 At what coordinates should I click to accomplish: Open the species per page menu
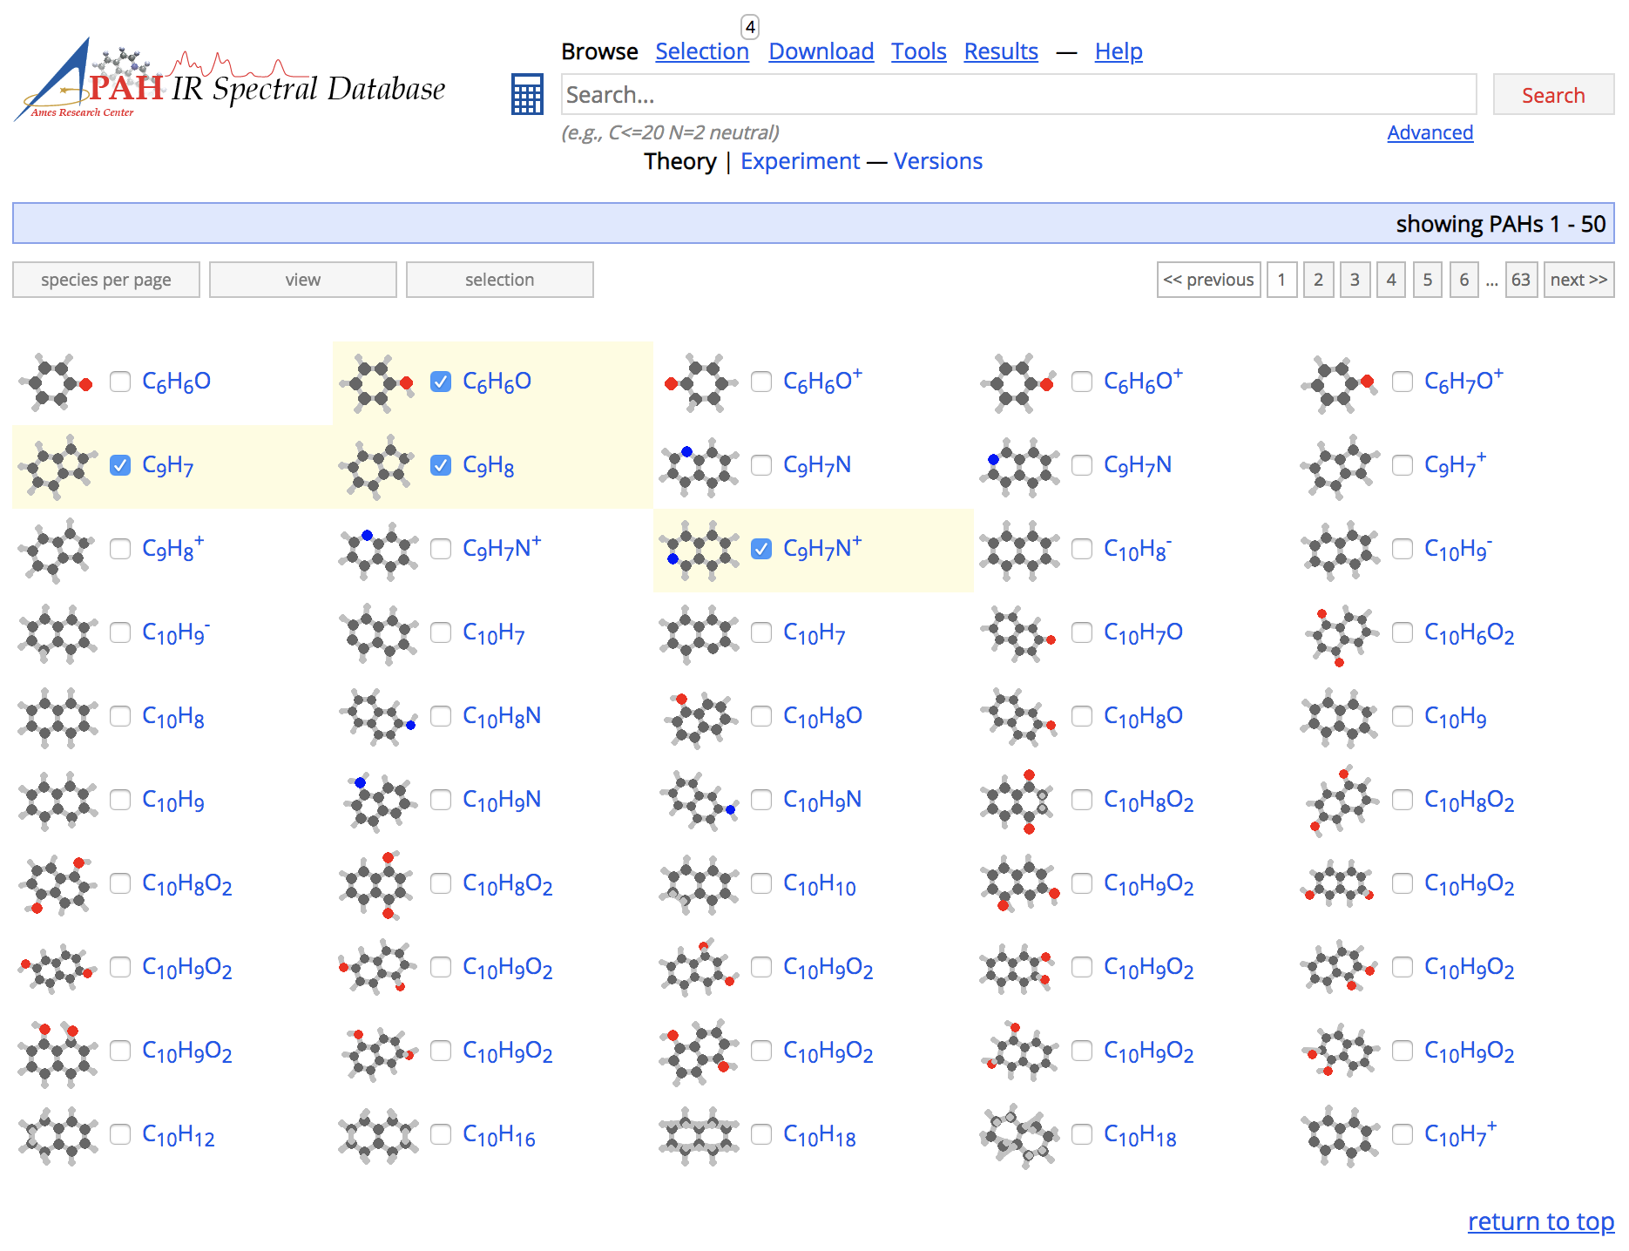click(x=106, y=280)
